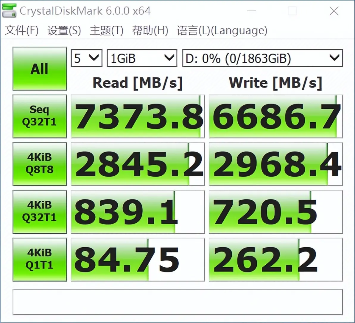Select the 4KiB Q8T8 write result 2968.4

[276, 164]
